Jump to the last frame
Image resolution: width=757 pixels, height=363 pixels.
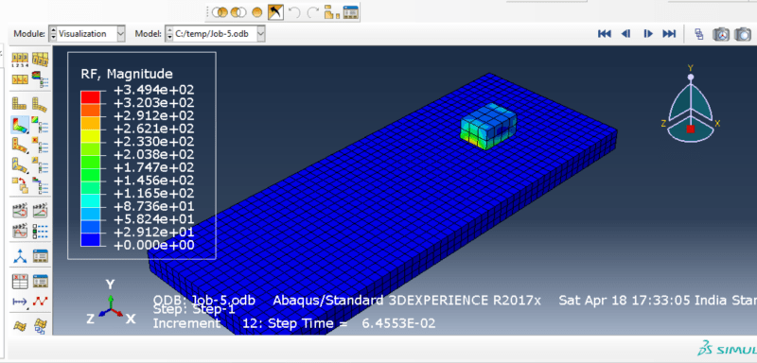pyautogui.click(x=669, y=34)
